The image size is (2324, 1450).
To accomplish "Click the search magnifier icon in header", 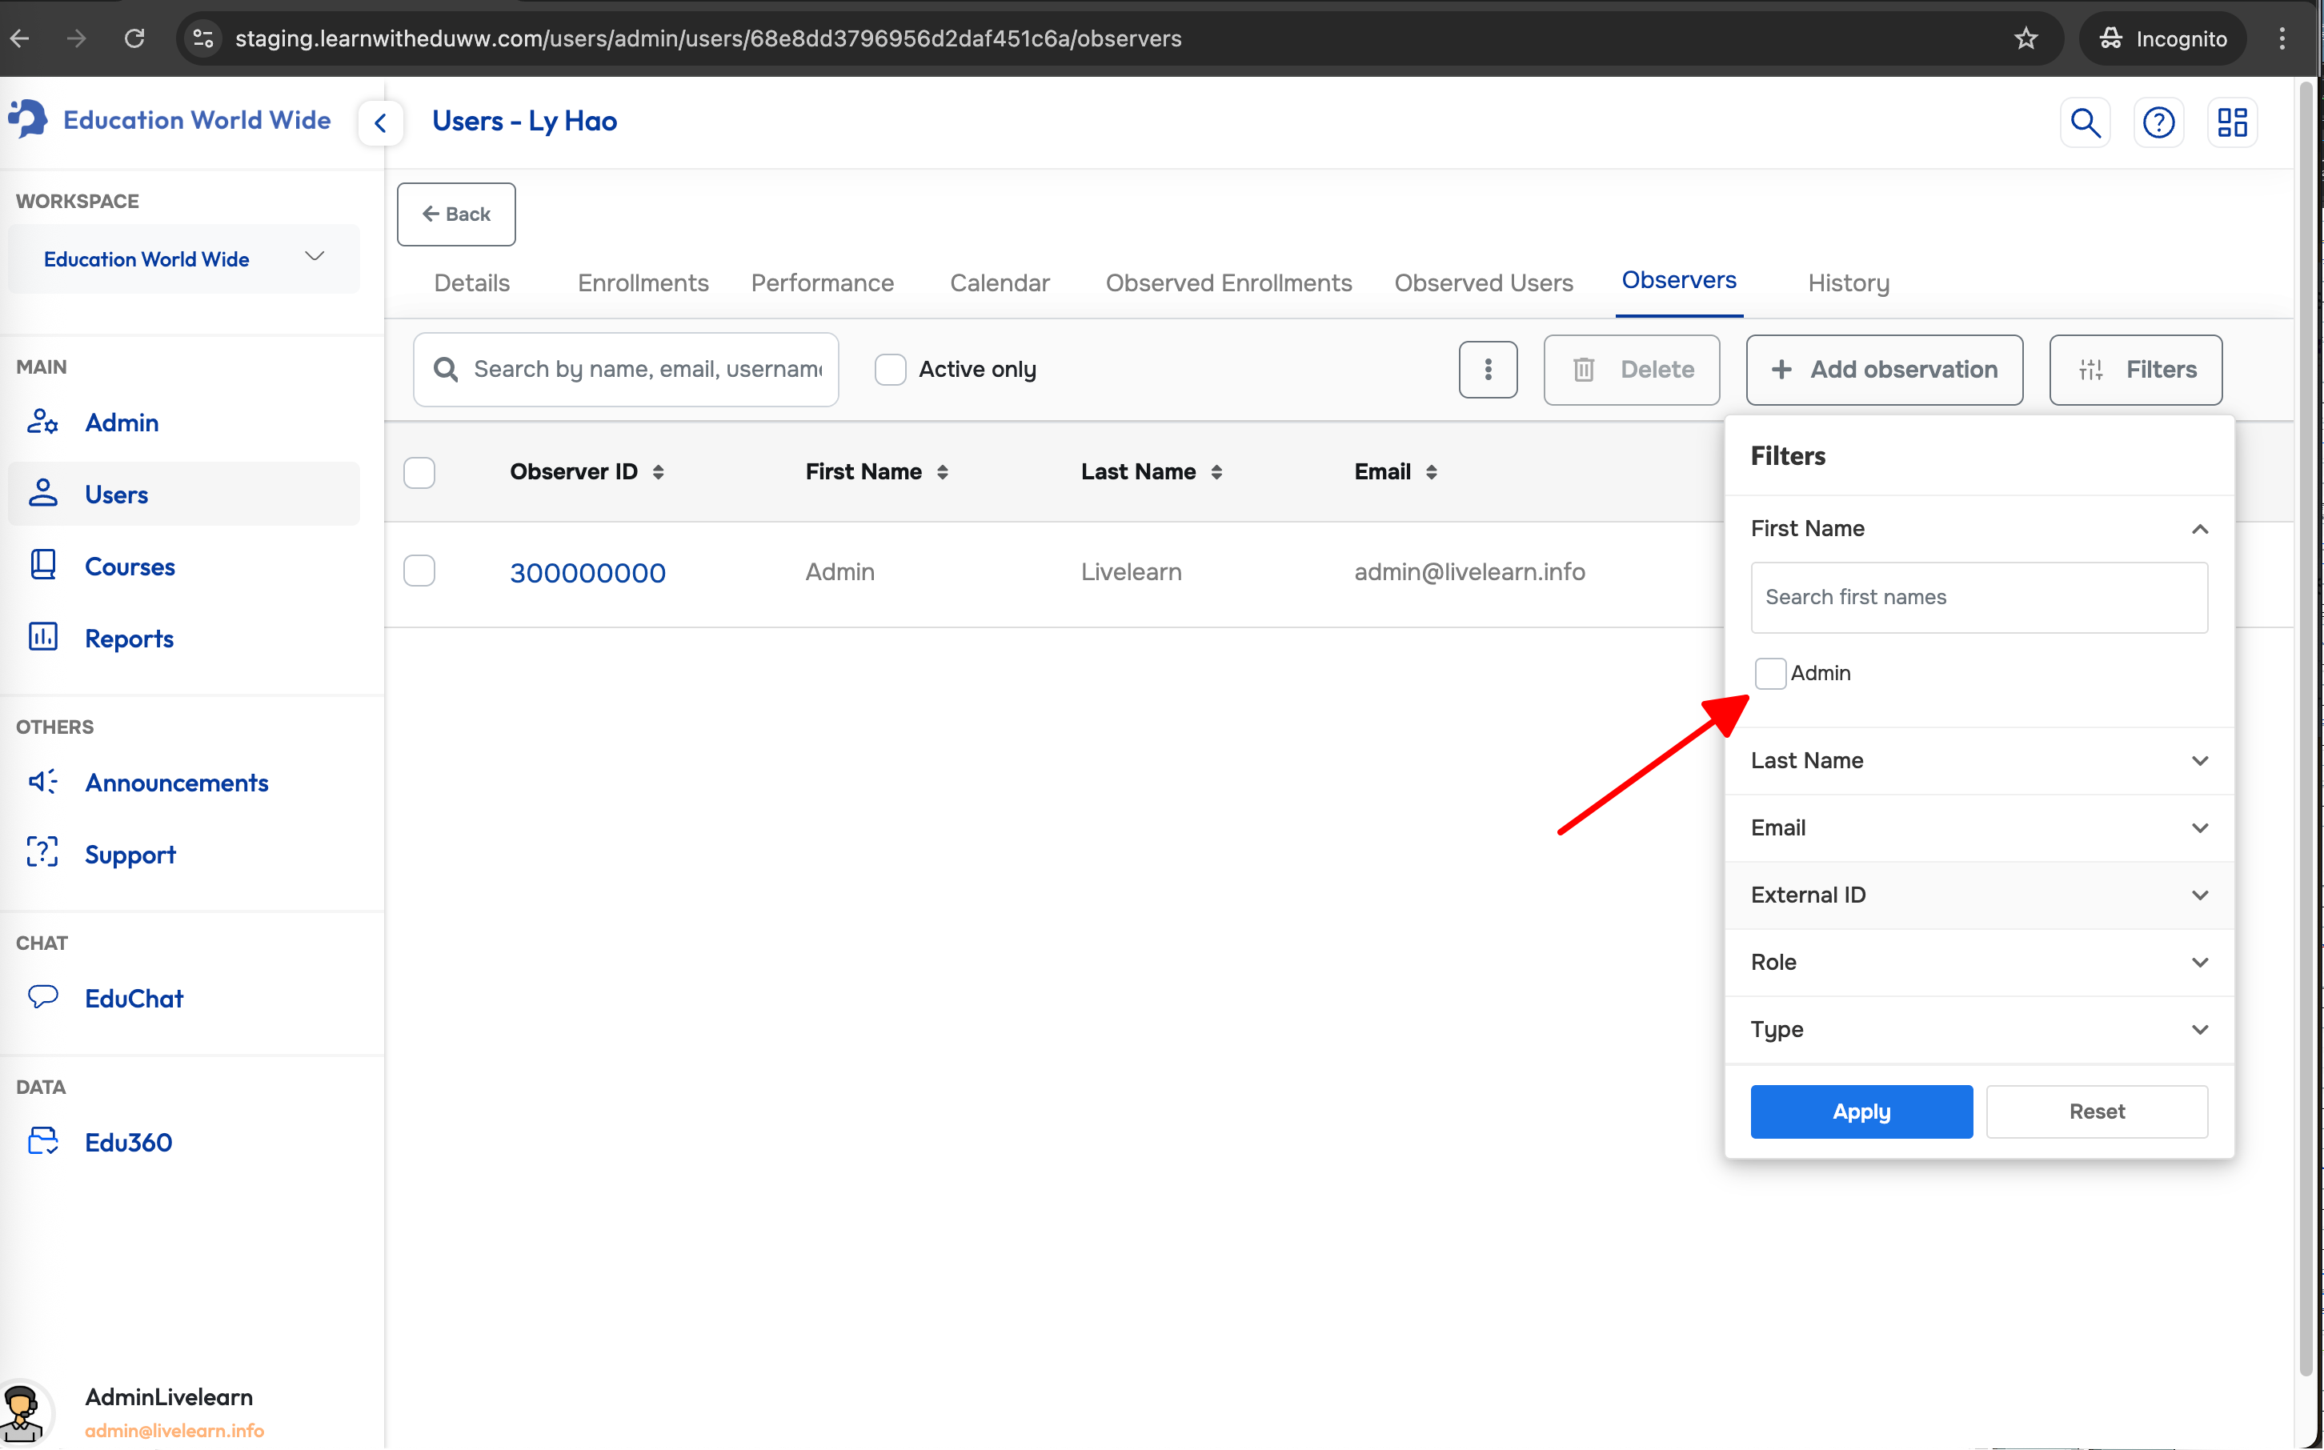I will 2084,122.
